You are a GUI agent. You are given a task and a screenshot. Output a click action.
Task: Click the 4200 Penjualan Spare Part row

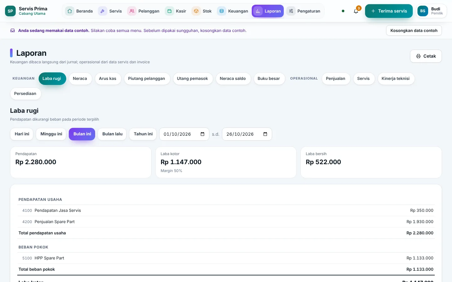click(226, 222)
